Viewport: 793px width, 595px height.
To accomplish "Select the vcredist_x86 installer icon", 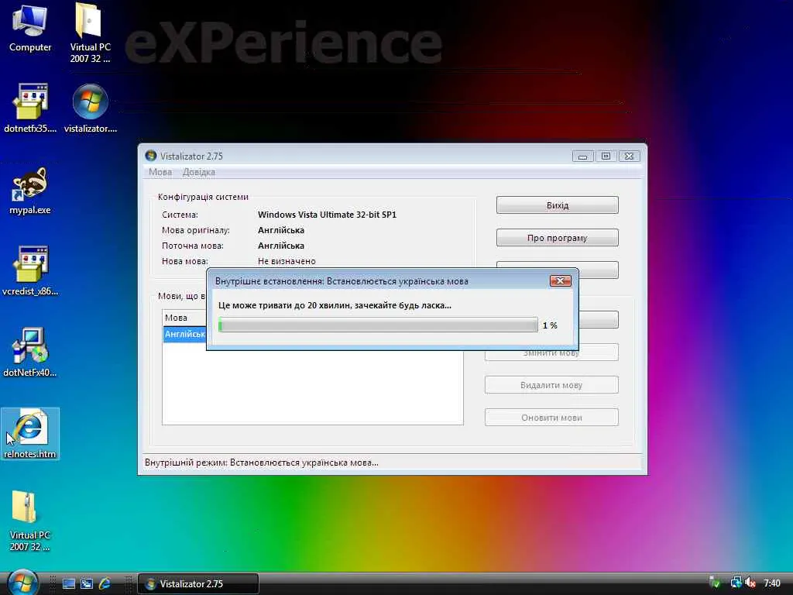I will click(30, 271).
